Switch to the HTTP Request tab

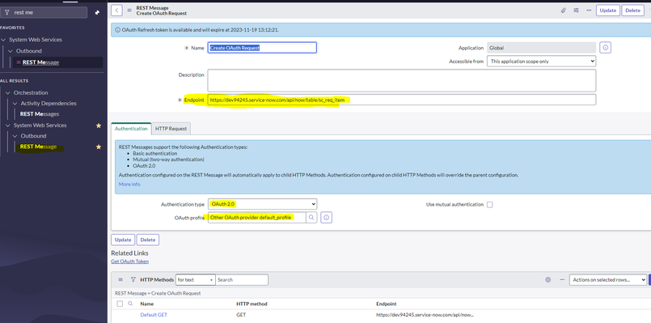(171, 129)
